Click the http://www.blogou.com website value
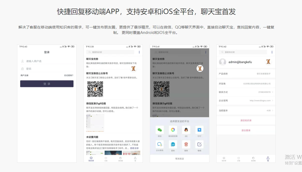Screen dimensions: 302x172 pyautogui.click(x=260, y=100)
